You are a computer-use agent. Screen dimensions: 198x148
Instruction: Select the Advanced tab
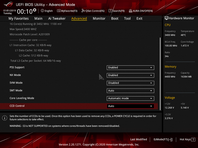[79, 18]
